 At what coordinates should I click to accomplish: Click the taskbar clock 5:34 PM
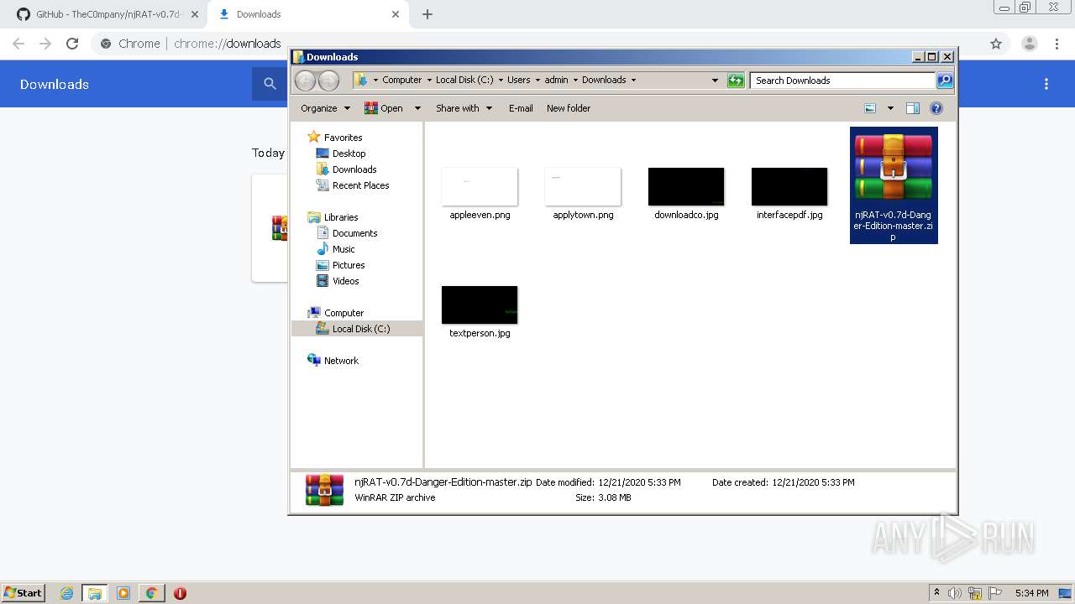pos(1031,593)
